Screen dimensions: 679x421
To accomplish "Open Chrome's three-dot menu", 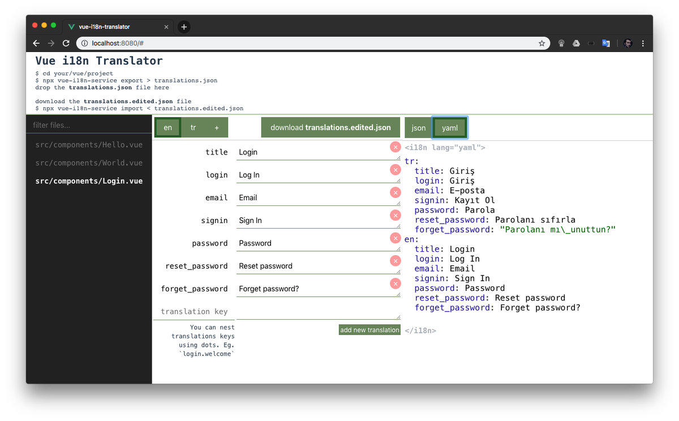I will (x=643, y=43).
